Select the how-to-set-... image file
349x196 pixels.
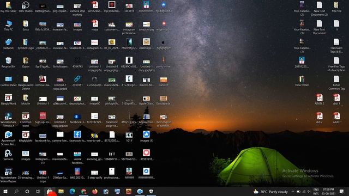tap(94, 135)
